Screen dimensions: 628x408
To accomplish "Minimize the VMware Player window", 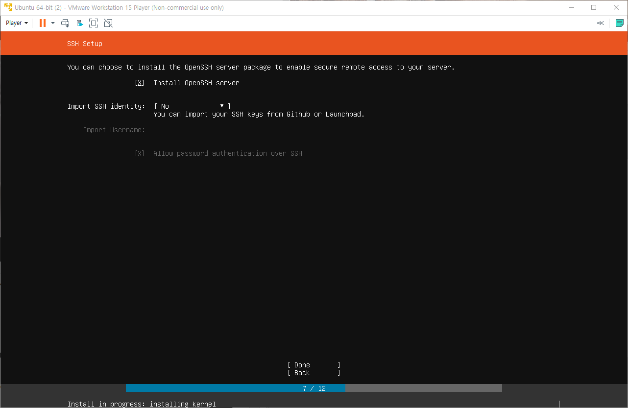I will pos(571,7).
